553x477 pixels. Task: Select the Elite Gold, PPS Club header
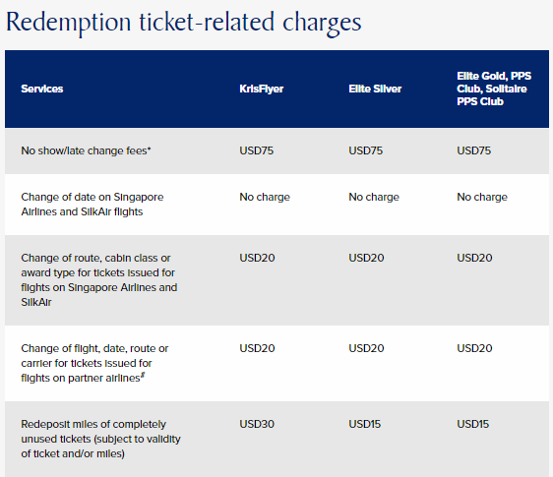coord(494,89)
